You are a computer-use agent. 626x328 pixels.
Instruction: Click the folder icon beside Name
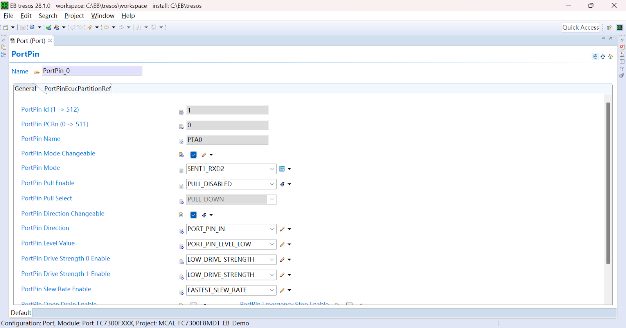click(x=37, y=72)
